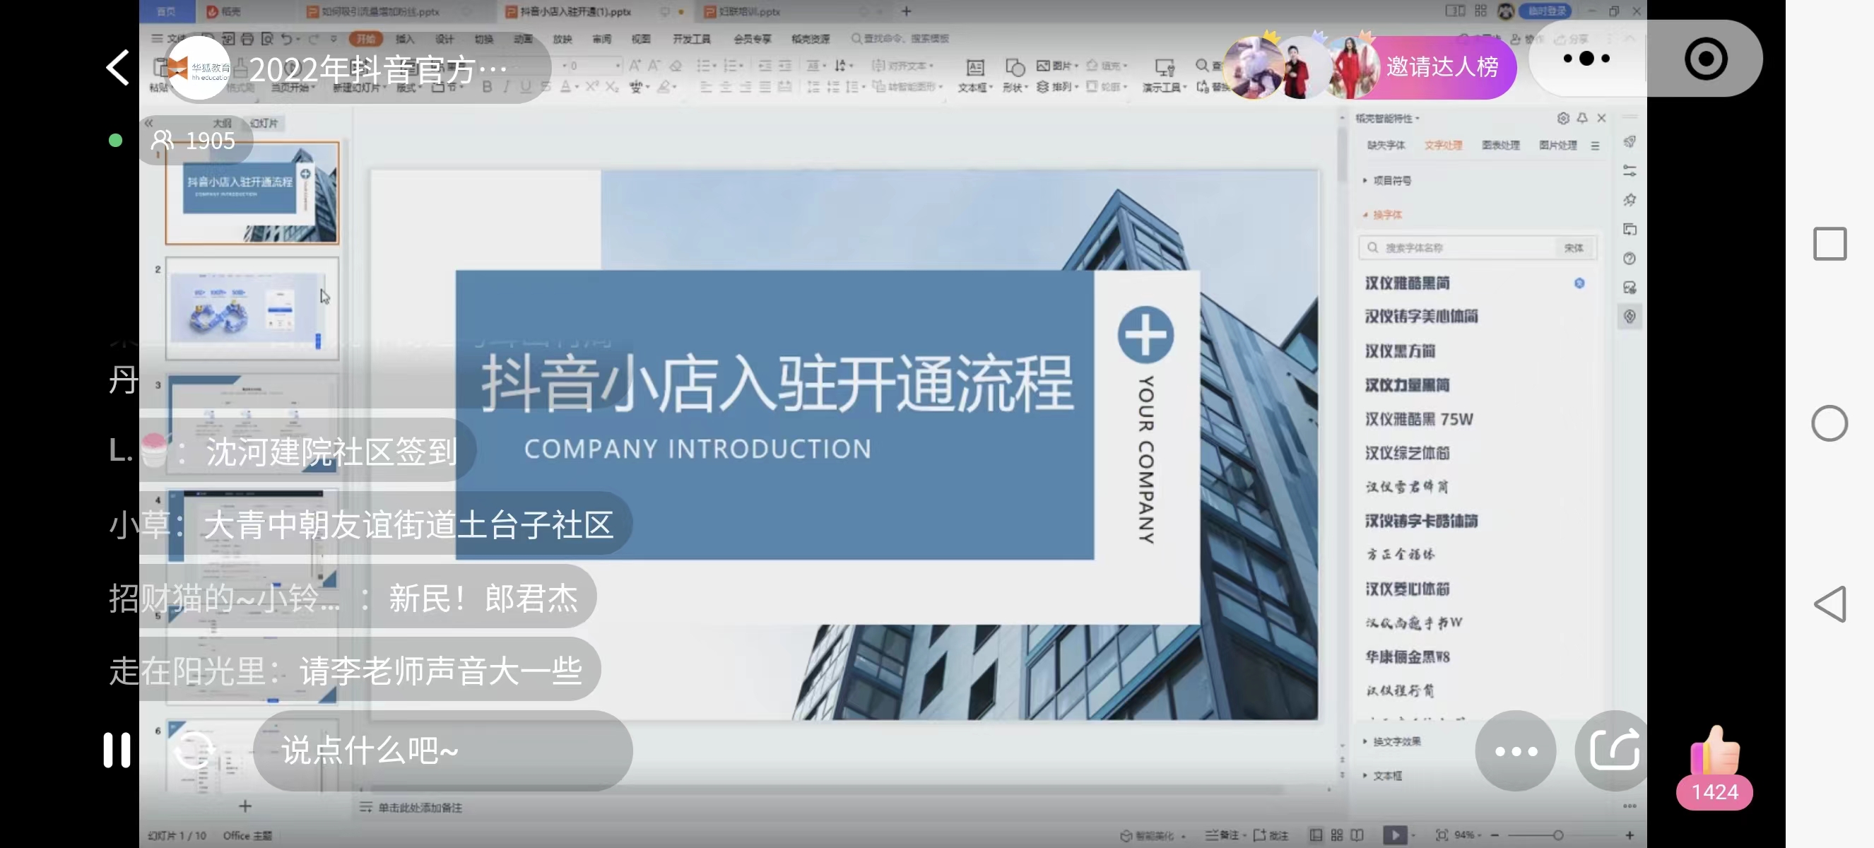Viewport: 1874px width, 848px height.
Task: Switch to WPS 首页 tab
Action: tap(167, 11)
